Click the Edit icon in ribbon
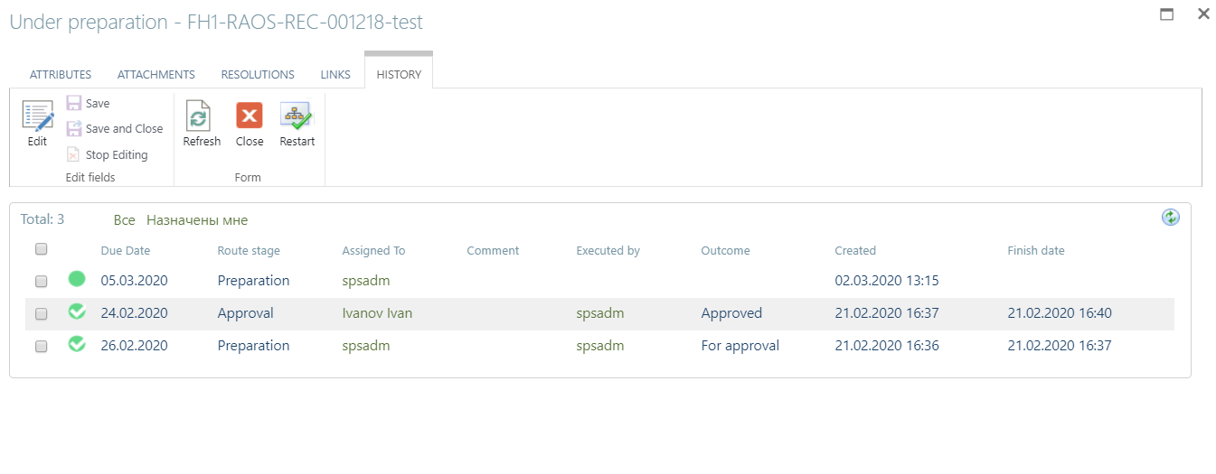Image resolution: width=1216 pixels, height=474 pixels. (37, 116)
